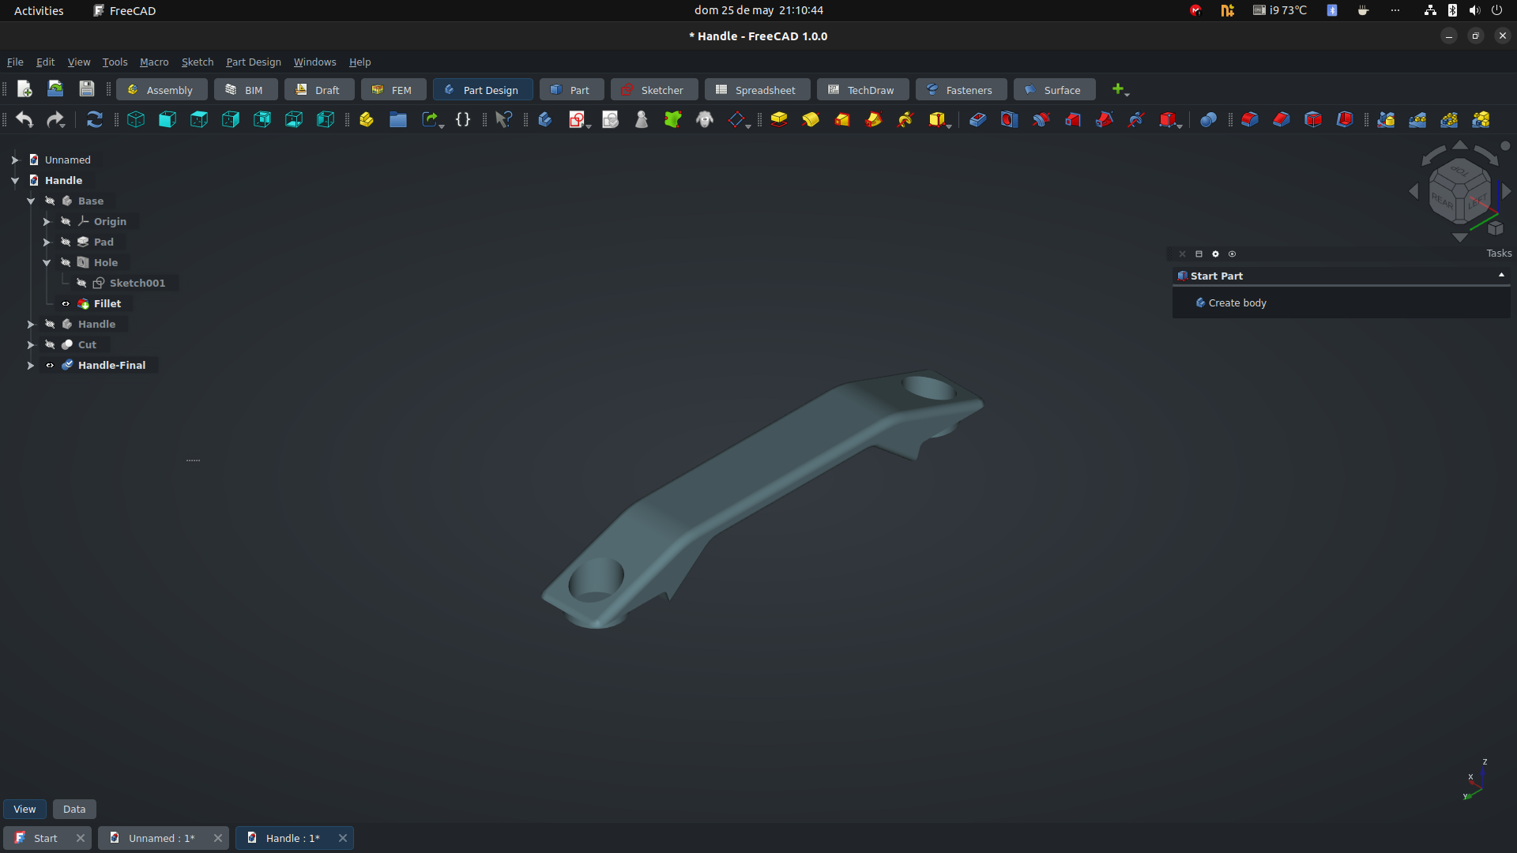This screenshot has height=853, width=1517.
Task: Click the red Chamfer tool icon
Action: [x=1282, y=119]
